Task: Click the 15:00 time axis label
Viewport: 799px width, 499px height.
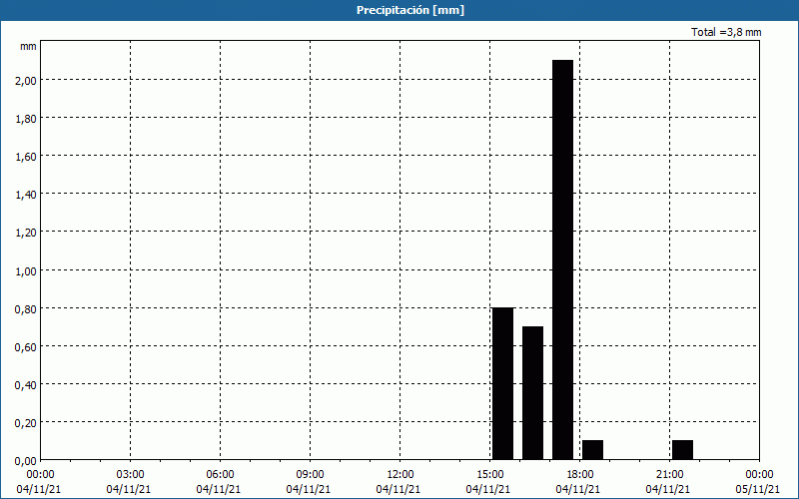Action: click(x=489, y=474)
